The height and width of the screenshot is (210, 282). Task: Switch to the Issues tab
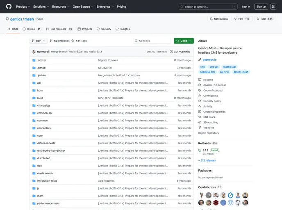click(x=32, y=29)
